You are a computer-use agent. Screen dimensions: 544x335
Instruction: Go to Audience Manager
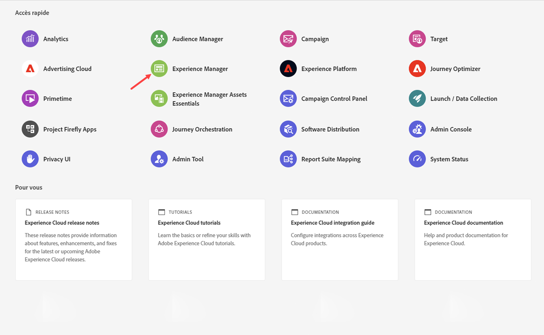[198, 39]
